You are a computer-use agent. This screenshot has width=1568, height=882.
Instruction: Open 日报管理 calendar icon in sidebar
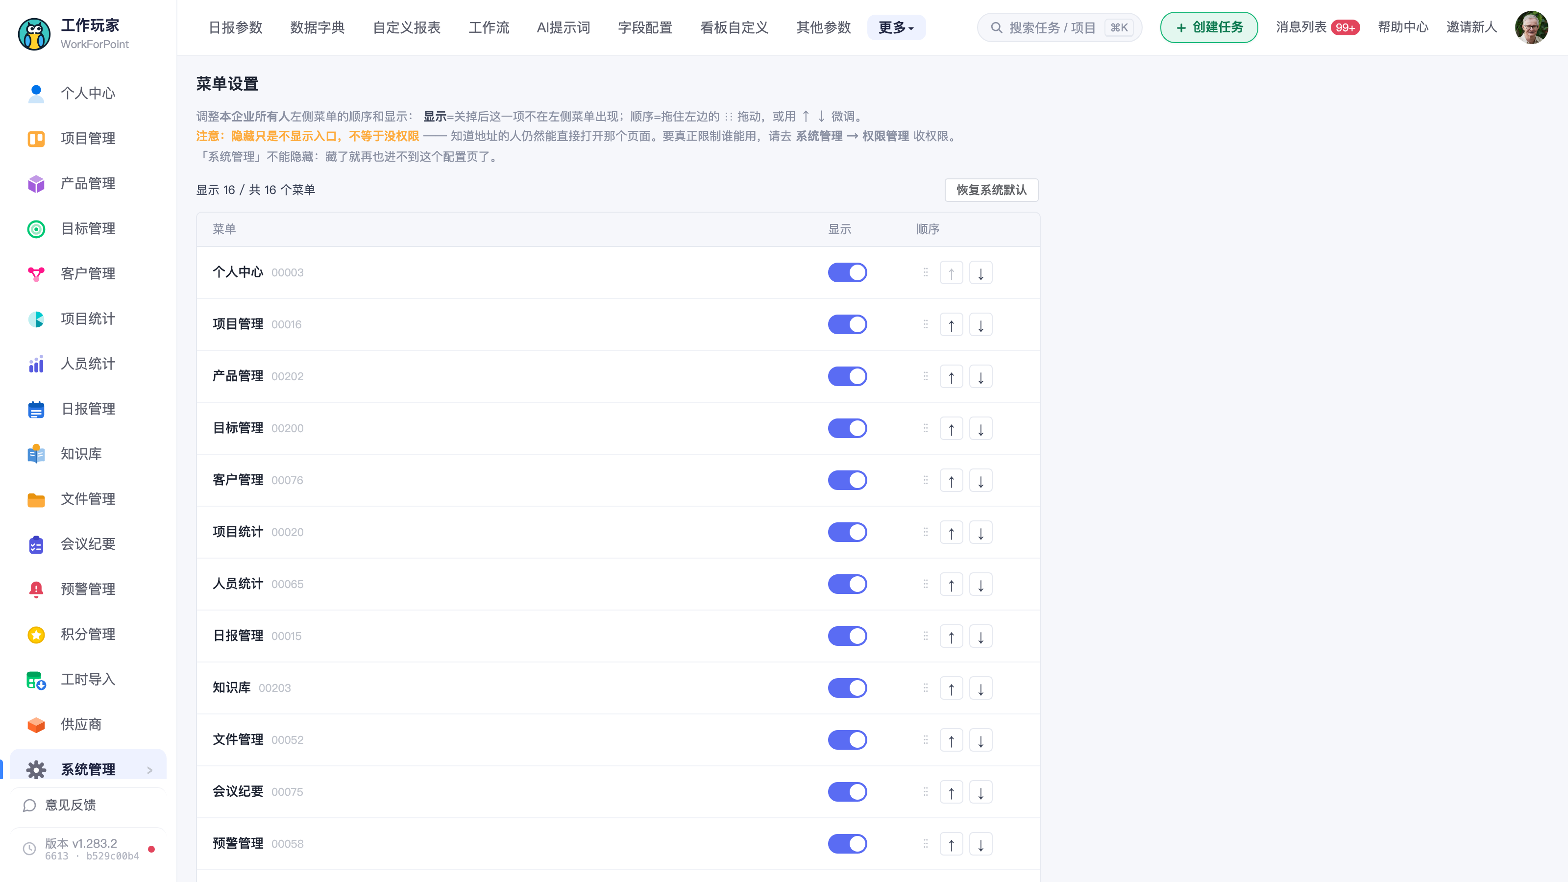pyautogui.click(x=36, y=409)
